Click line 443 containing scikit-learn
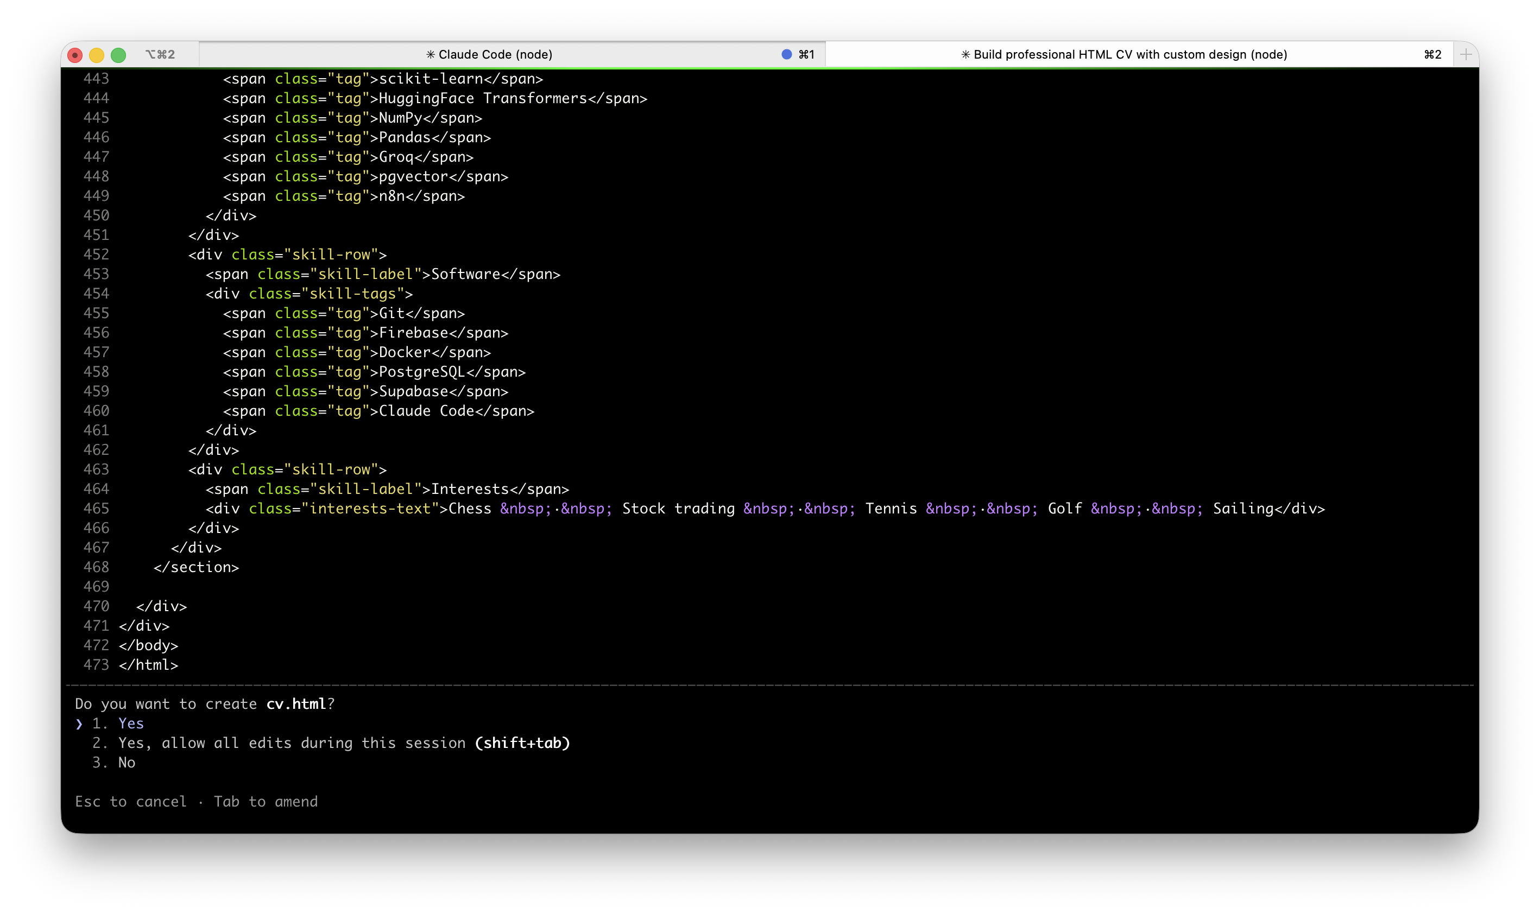The image size is (1540, 914). click(x=382, y=79)
